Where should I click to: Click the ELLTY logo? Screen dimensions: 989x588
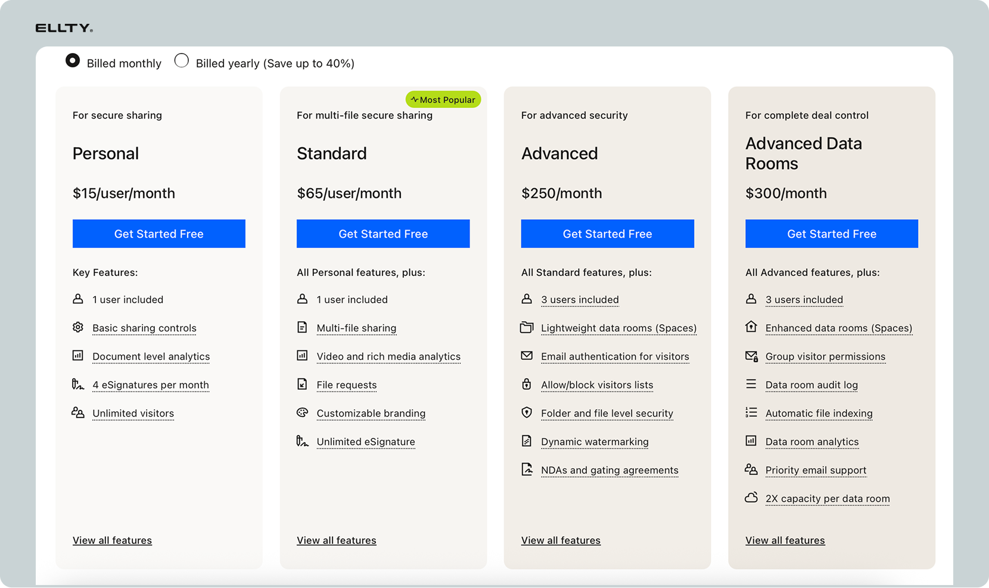64,28
